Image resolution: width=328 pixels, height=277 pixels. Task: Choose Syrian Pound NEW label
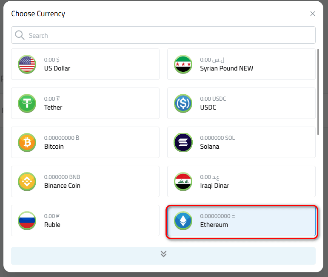coord(227,68)
